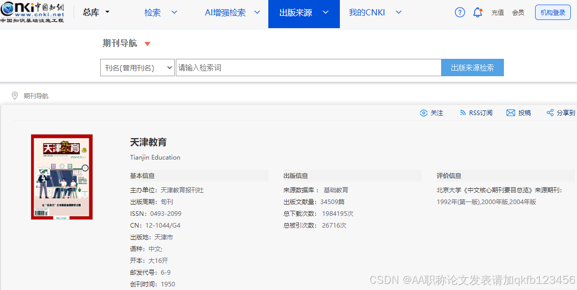Click the 语种：中文 line
The width and height of the screenshot is (577, 290).
point(146,249)
